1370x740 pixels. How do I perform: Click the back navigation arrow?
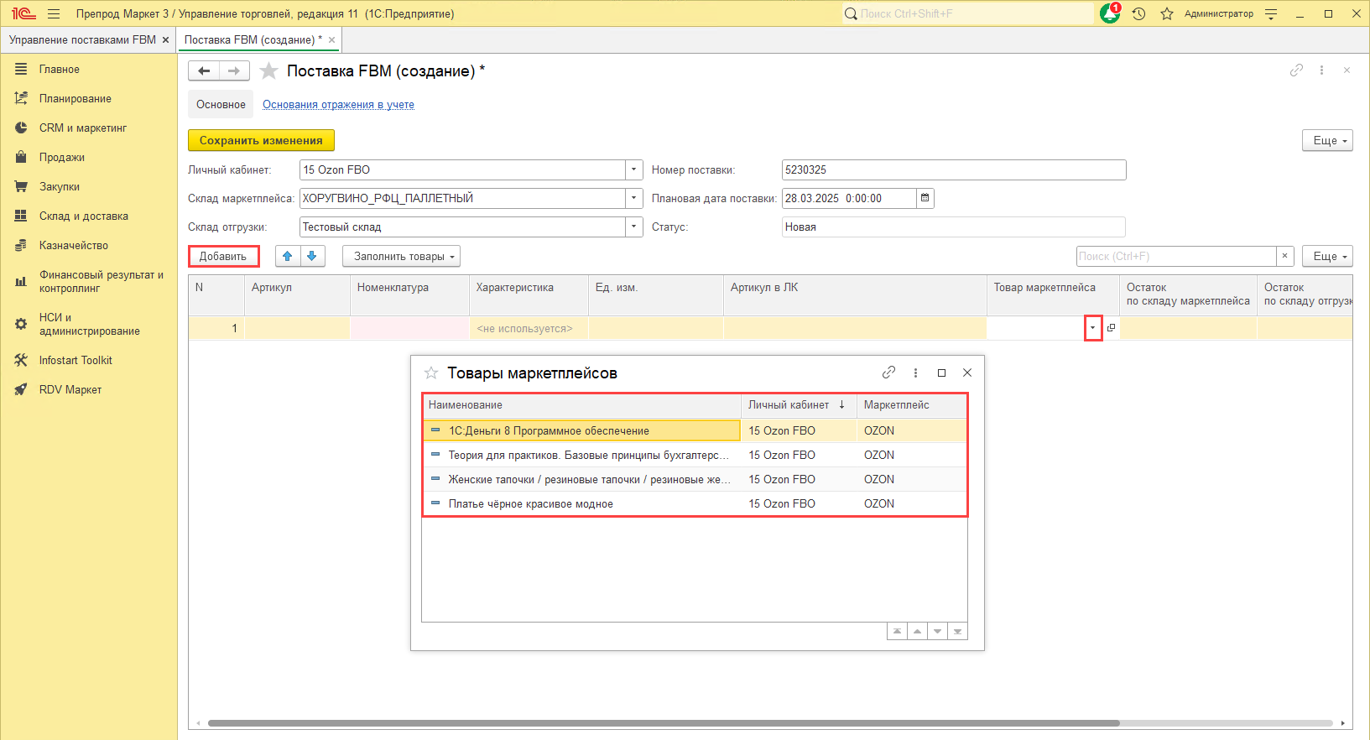click(x=204, y=71)
